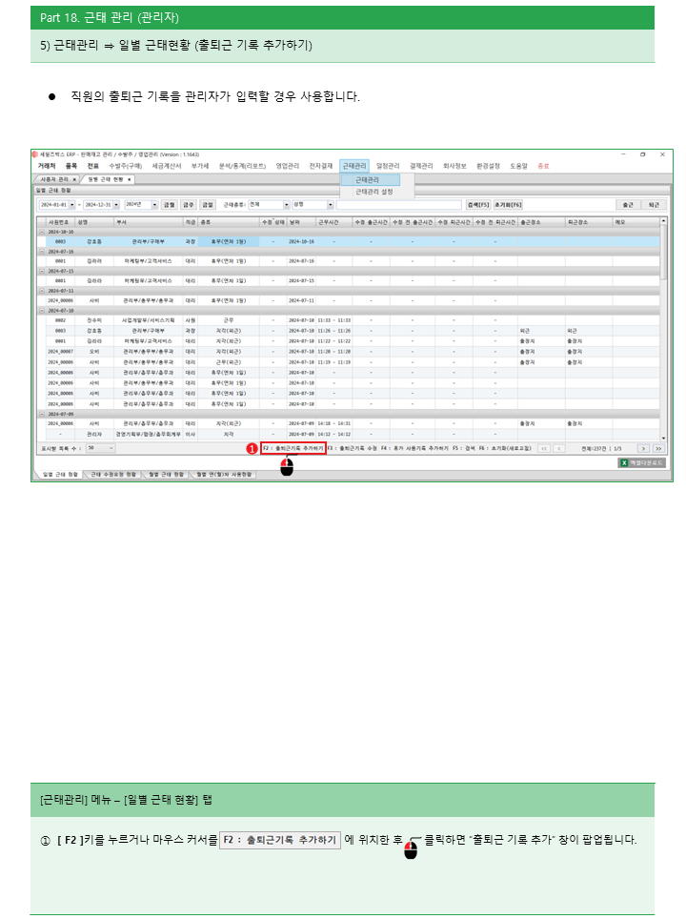This screenshot has height=919, width=686.
Task: Click the 퇴근 button
Action: tap(654, 205)
